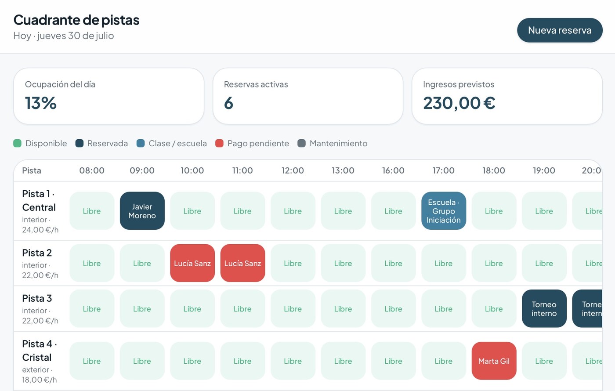The image size is (615, 391).
Task: Click the Cuadrante de pistas heading
Action: tap(76, 20)
